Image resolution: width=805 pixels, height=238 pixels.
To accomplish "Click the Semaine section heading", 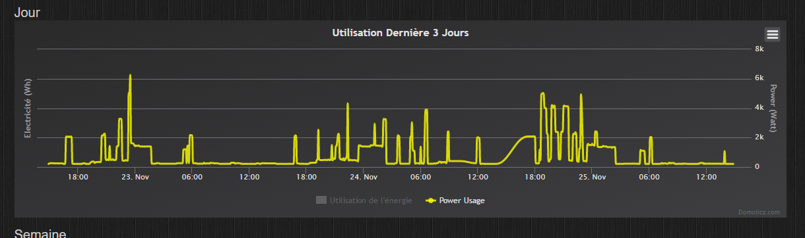I will click(x=40, y=233).
